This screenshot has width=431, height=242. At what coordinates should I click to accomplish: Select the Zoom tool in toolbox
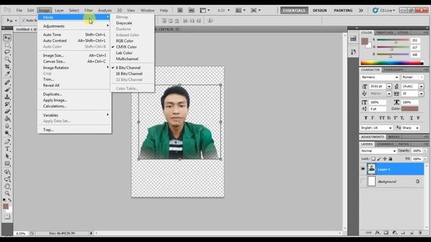[x=7, y=194]
